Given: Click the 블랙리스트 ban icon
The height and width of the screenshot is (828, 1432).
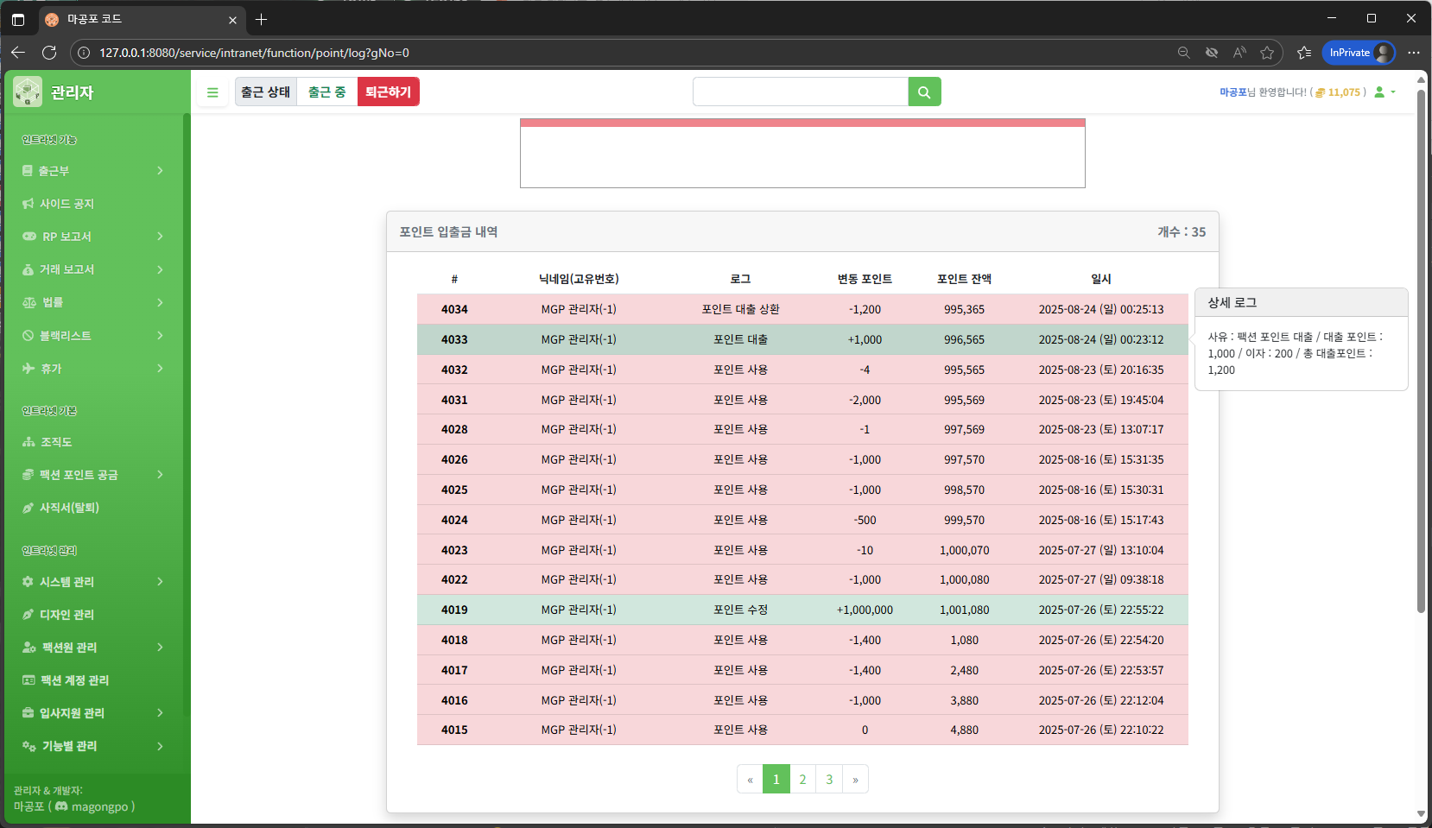Looking at the screenshot, I should [28, 335].
